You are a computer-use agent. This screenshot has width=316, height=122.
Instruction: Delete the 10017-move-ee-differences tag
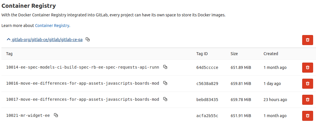click(x=307, y=100)
